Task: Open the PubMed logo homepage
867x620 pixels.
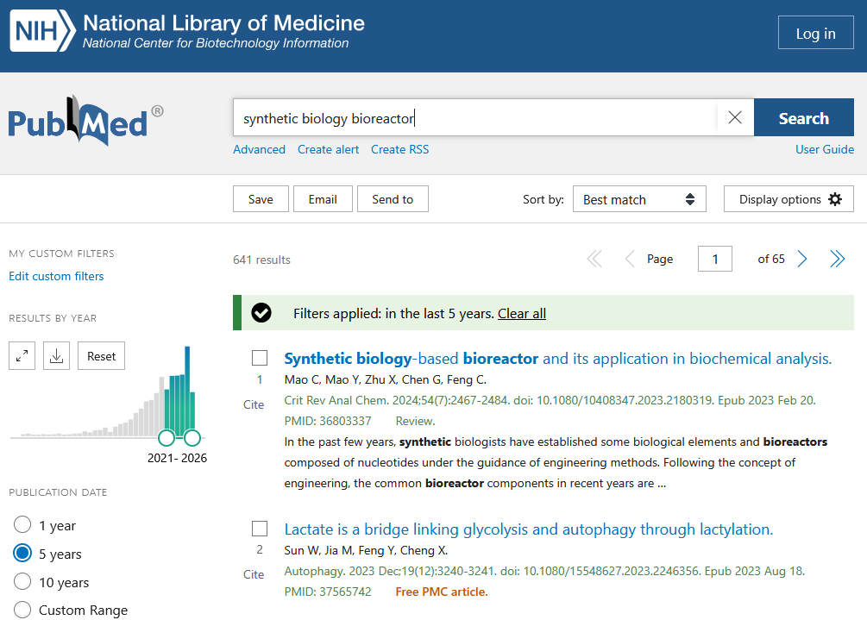Action: [x=85, y=121]
